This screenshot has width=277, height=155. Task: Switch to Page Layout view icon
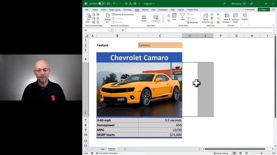coord(241,153)
